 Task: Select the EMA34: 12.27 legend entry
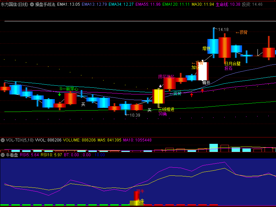point(121,4)
